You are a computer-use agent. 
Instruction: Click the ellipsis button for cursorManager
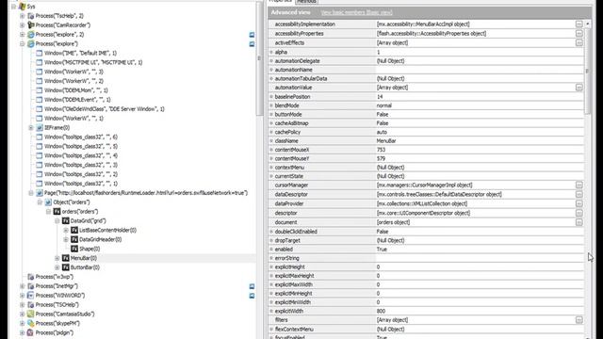[x=579, y=186]
